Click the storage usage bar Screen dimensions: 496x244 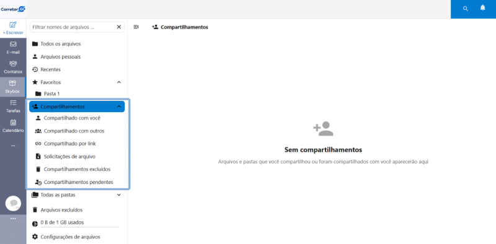pos(80,227)
